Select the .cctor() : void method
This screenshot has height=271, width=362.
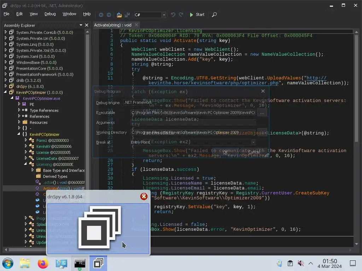click(64, 182)
